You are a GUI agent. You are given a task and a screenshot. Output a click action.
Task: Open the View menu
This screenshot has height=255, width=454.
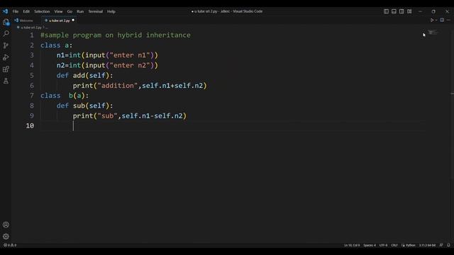pos(58,11)
